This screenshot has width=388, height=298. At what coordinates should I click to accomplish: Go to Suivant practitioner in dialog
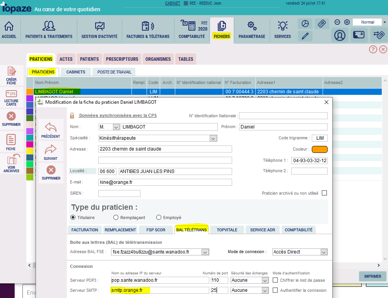[51, 152]
